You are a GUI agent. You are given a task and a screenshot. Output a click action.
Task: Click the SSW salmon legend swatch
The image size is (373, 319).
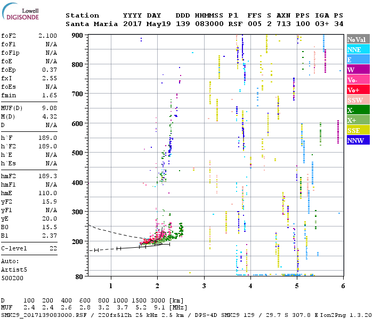pyautogui.click(x=358, y=100)
